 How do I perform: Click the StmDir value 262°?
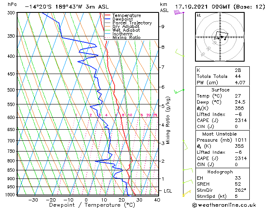[240, 190]
